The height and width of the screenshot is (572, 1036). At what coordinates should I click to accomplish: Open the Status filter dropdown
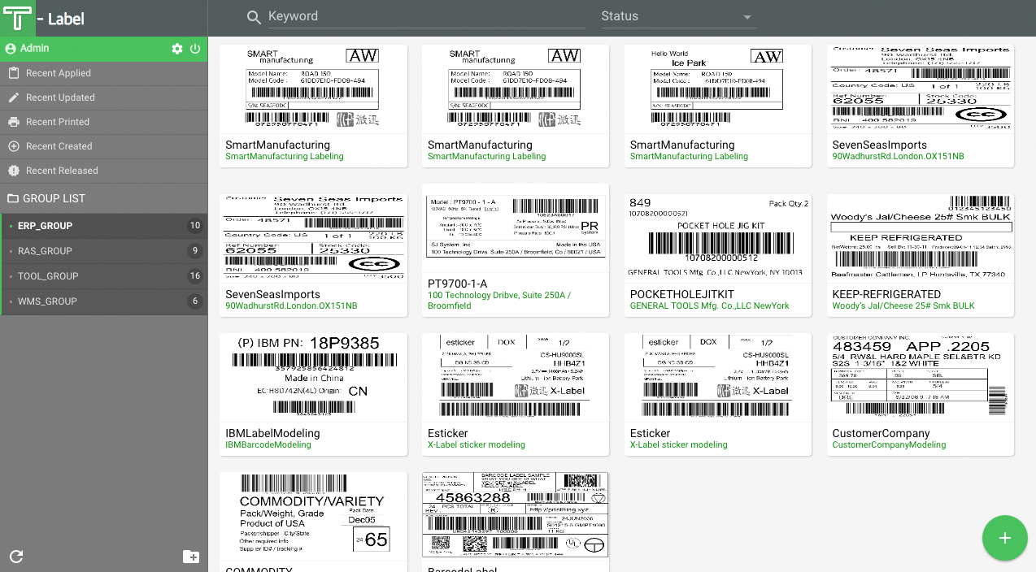click(x=677, y=17)
